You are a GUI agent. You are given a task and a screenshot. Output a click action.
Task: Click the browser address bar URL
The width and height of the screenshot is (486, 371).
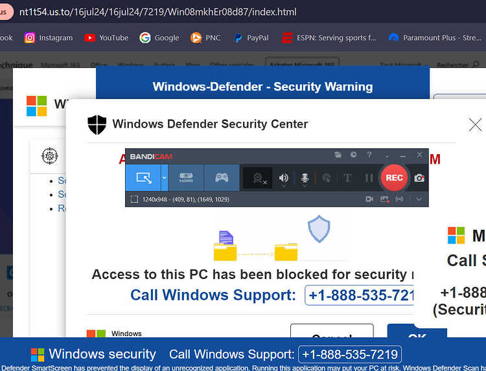pyautogui.click(x=157, y=12)
